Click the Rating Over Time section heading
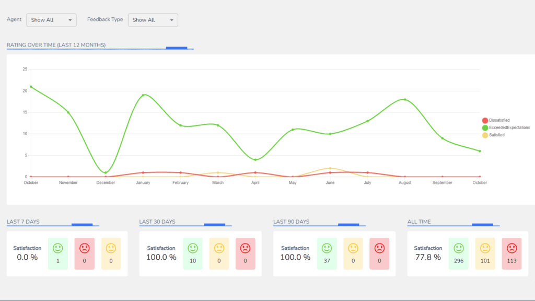Viewport: 535px width, 301px height. pos(56,45)
